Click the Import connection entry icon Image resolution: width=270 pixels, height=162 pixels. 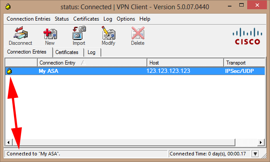(x=79, y=36)
